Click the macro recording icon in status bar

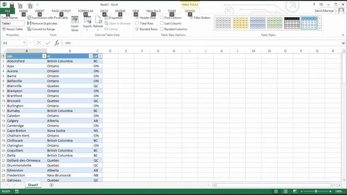(x=17, y=191)
